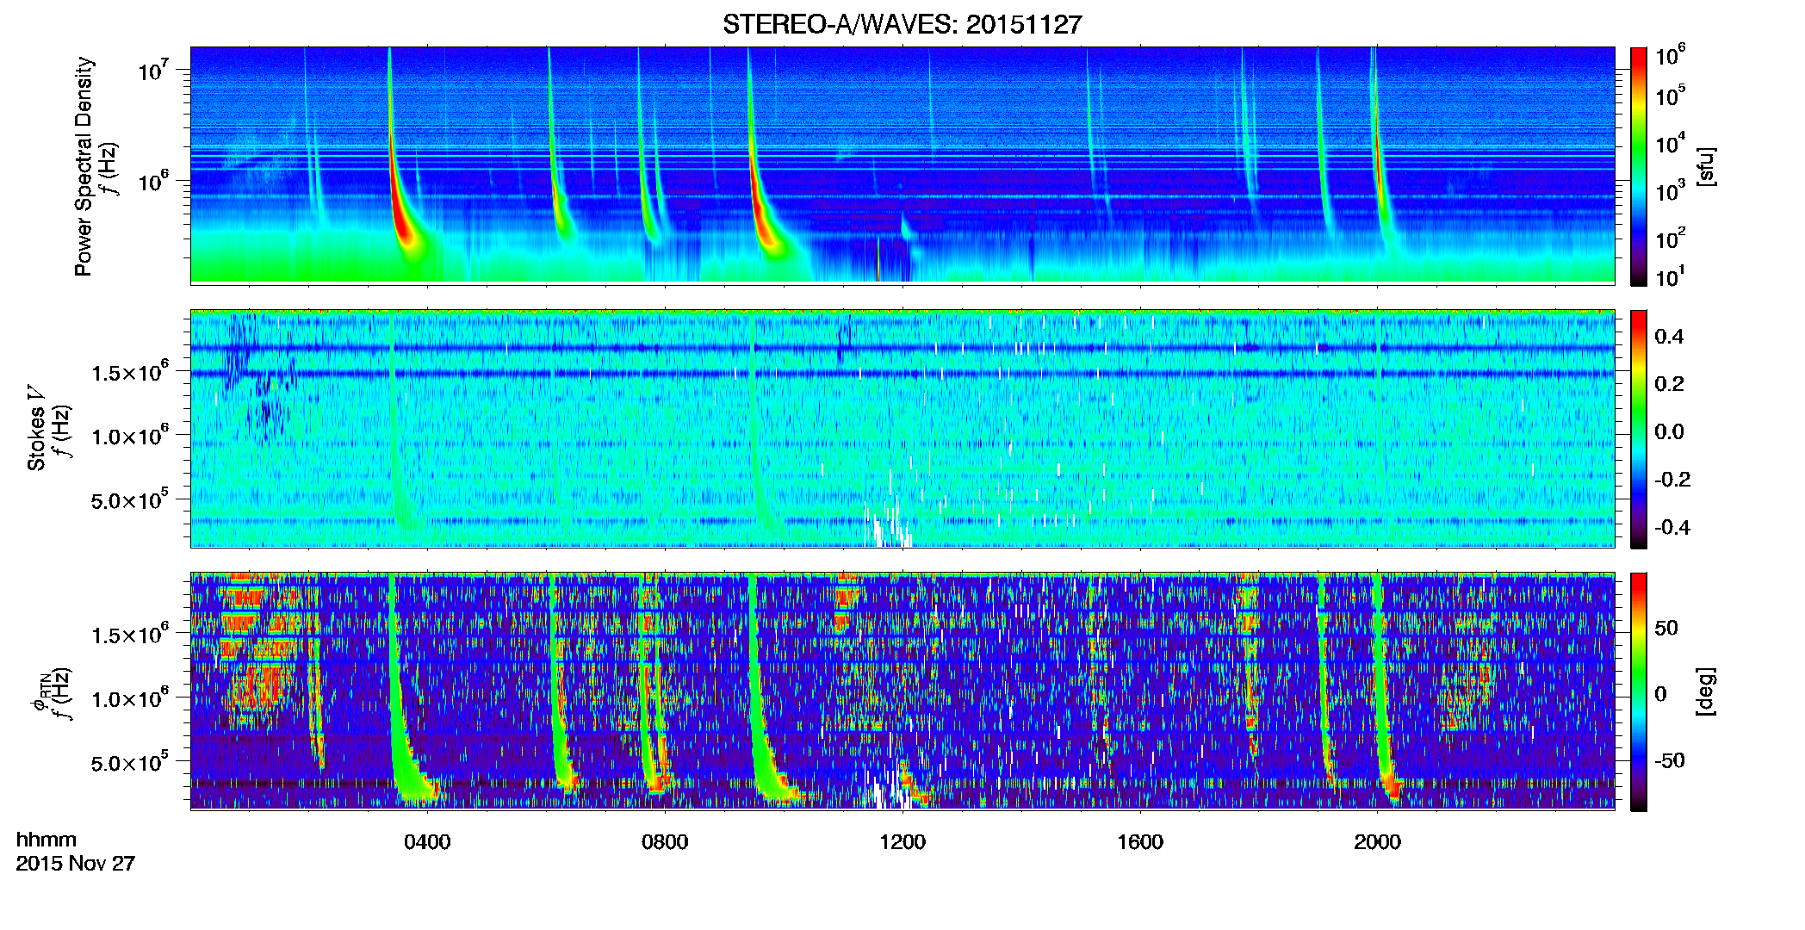This screenshot has height=930, width=1805.
Task: Select the 2000 time tick label
Action: [x=1377, y=842]
